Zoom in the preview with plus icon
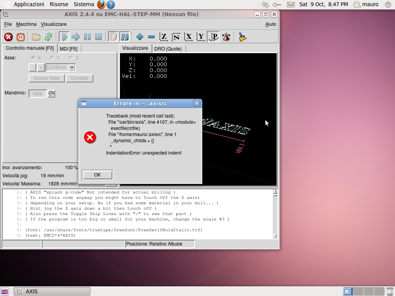 [140, 37]
